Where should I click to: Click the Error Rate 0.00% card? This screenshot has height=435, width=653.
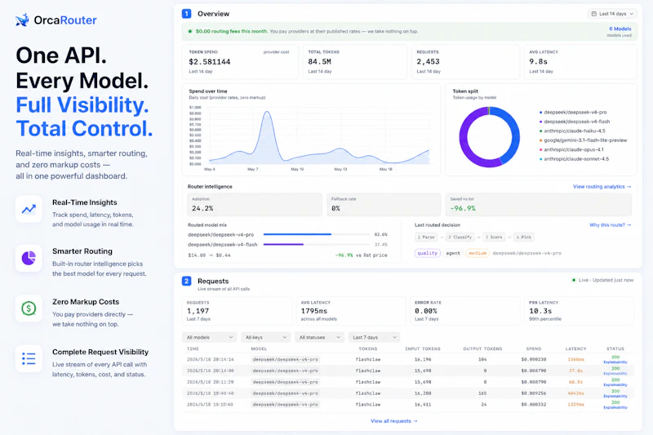click(x=464, y=310)
